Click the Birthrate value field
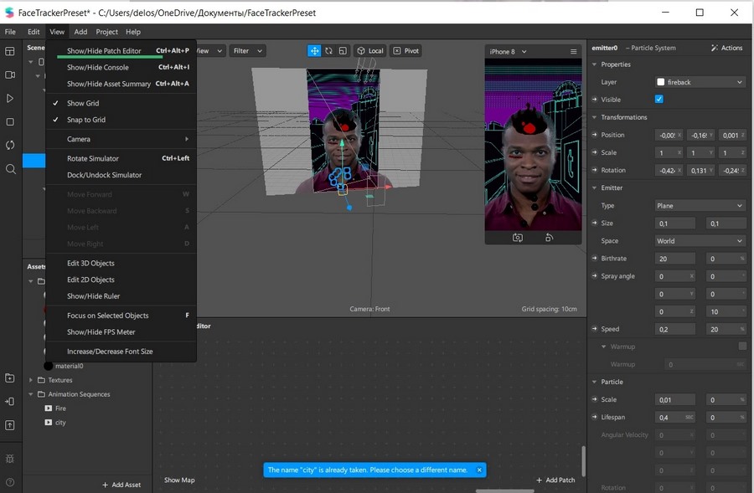 675,259
